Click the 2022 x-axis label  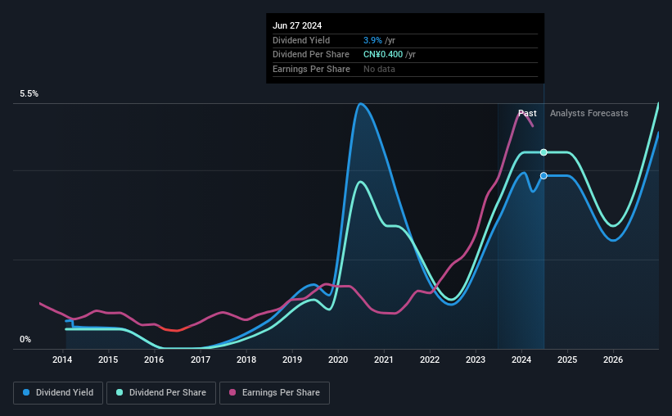pos(430,359)
